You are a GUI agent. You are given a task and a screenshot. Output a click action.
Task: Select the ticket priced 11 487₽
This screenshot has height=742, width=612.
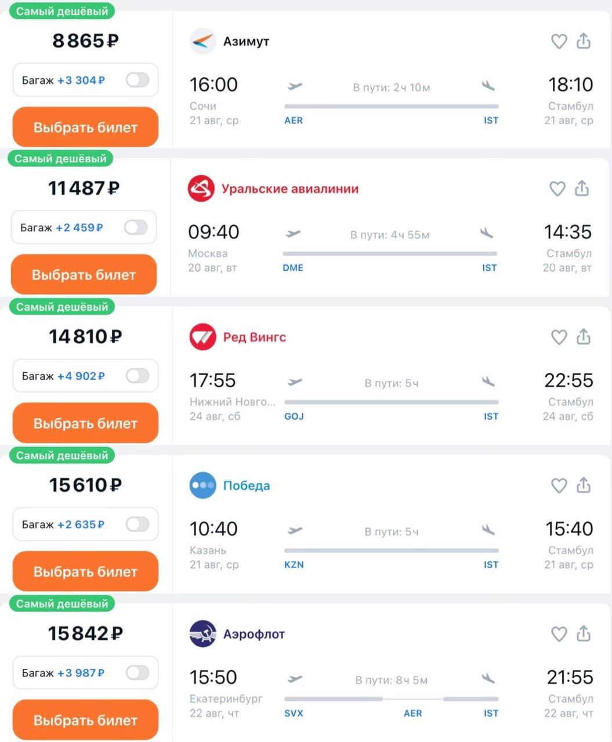tap(84, 275)
